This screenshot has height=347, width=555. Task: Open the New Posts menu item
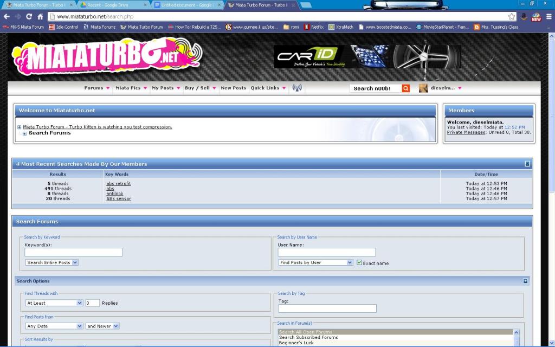click(233, 88)
